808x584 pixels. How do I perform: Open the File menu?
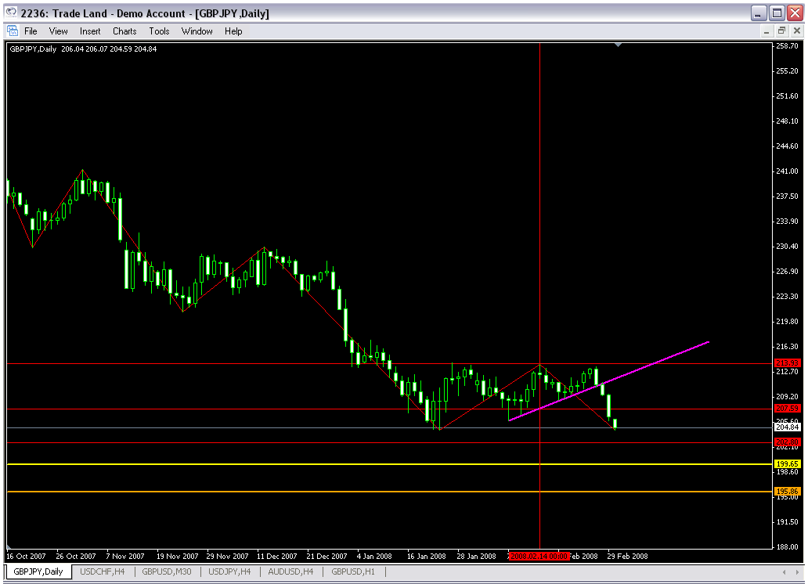[x=31, y=31]
